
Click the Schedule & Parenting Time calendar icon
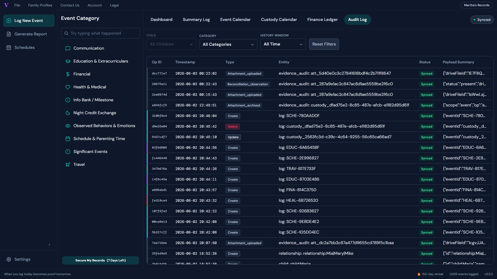click(68, 139)
